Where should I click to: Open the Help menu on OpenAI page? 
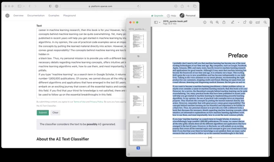coord(171,16)
